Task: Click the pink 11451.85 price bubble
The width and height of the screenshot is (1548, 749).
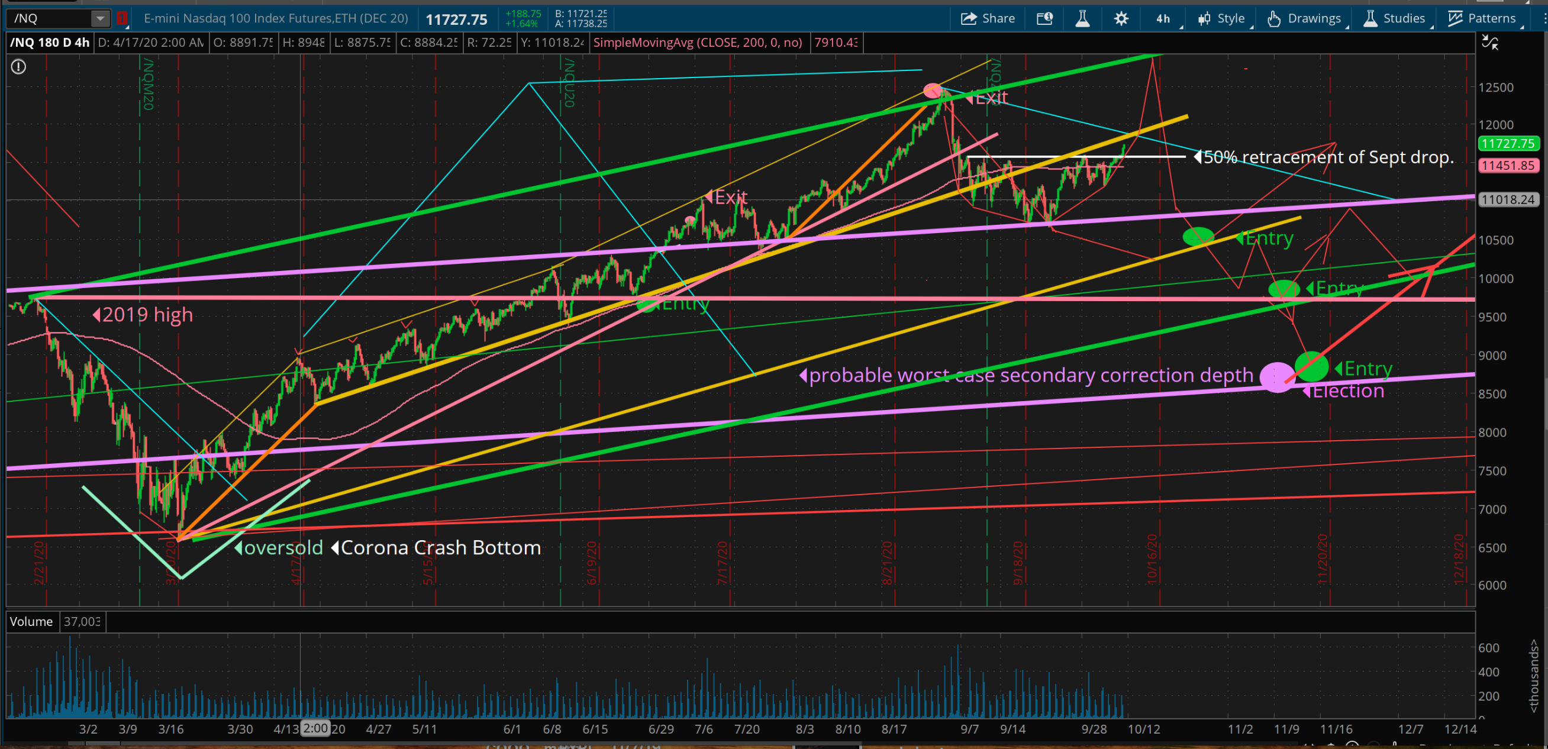Action: coord(1508,165)
